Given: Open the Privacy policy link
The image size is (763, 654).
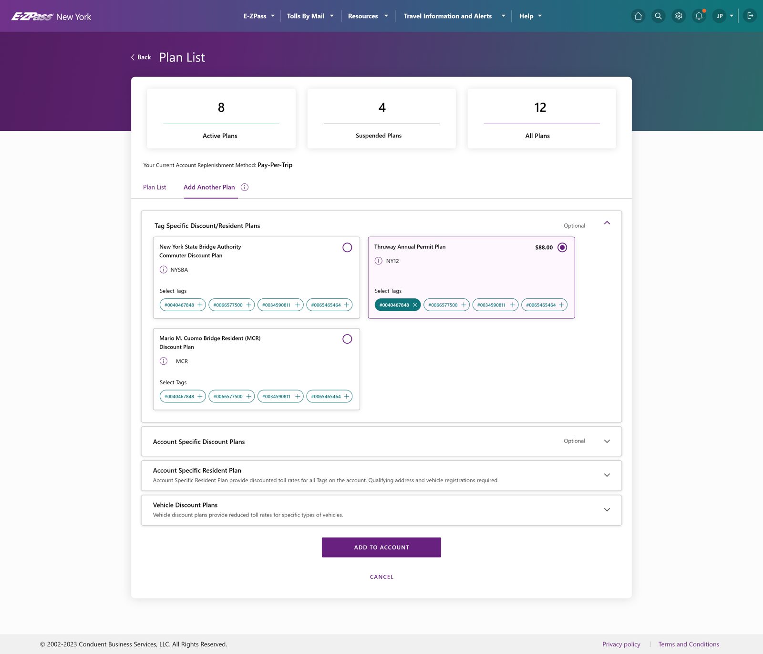Looking at the screenshot, I should (621, 644).
